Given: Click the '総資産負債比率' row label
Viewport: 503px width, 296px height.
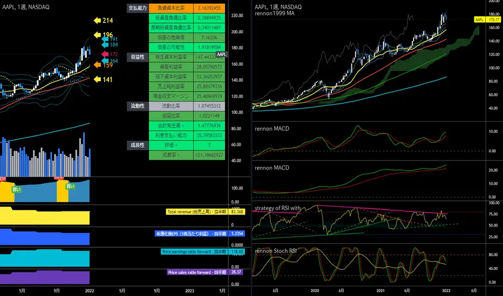Looking at the screenshot, I should [171, 18].
